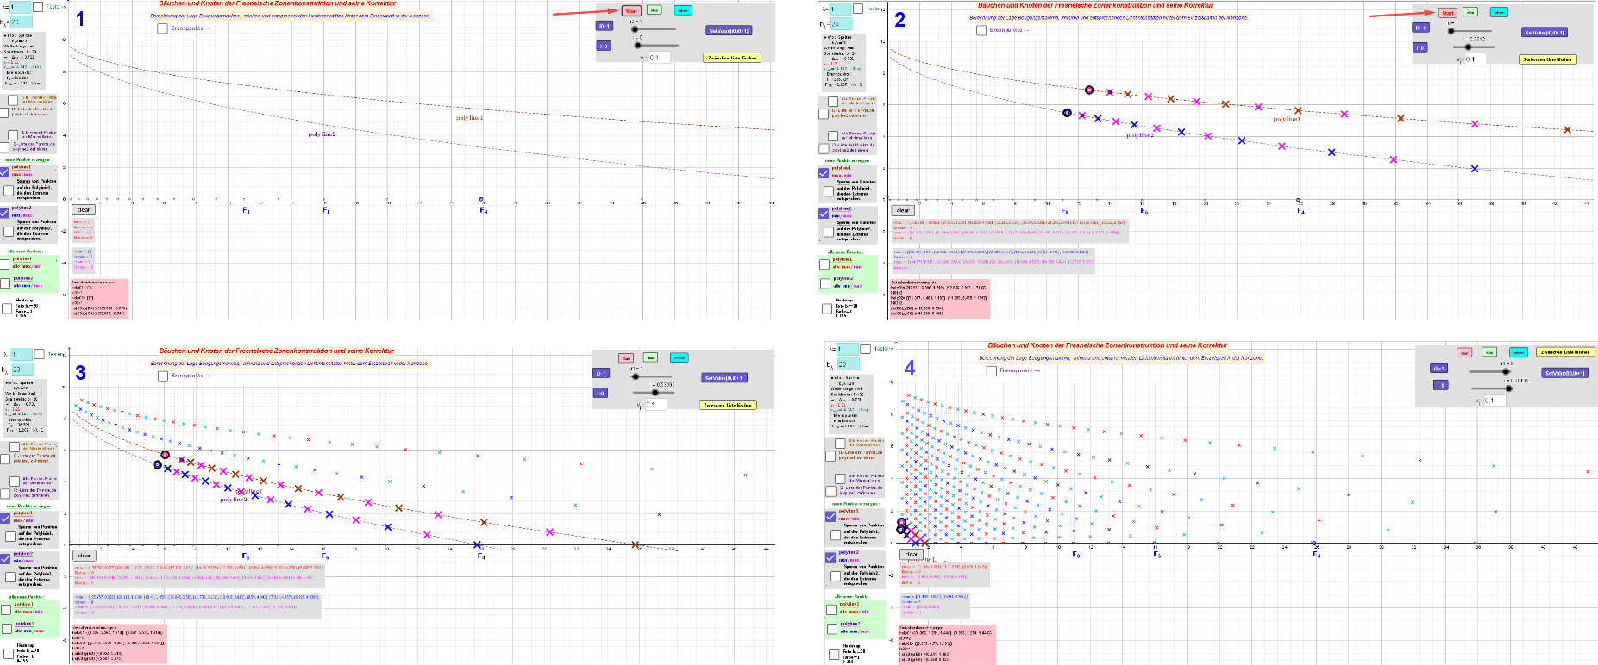Click the λ input field in panel 4
1598x665 pixels.
[x=848, y=349]
